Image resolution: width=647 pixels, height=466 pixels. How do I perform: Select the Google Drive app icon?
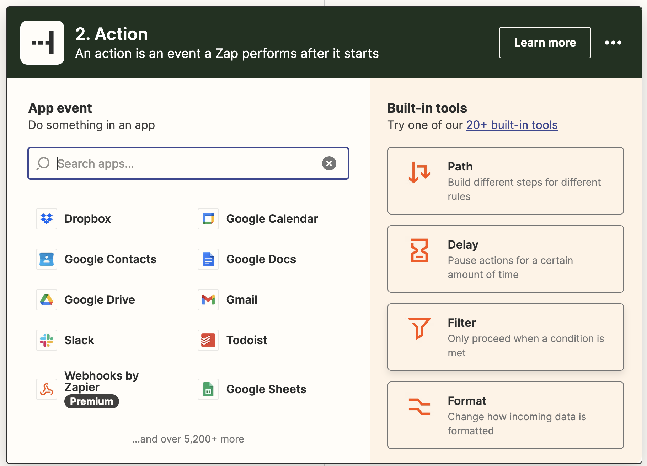click(47, 300)
